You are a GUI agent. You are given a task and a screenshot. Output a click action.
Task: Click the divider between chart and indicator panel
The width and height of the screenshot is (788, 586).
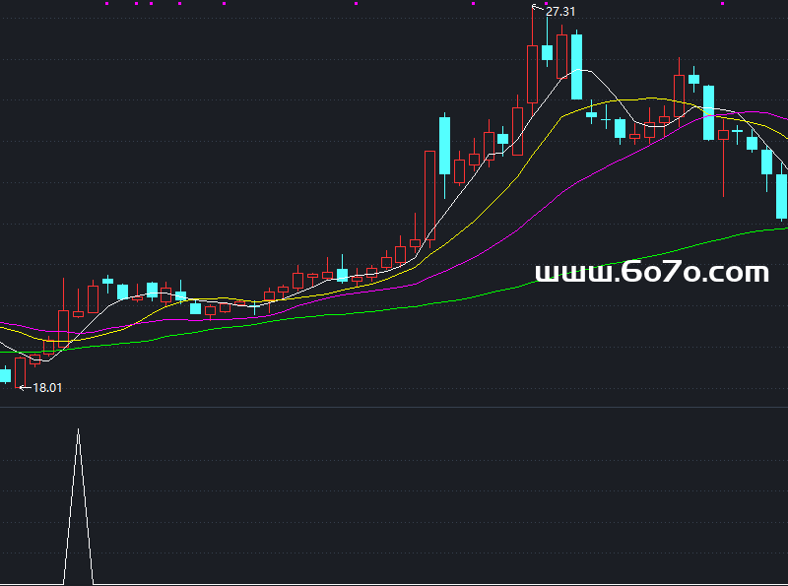pyautogui.click(x=394, y=408)
